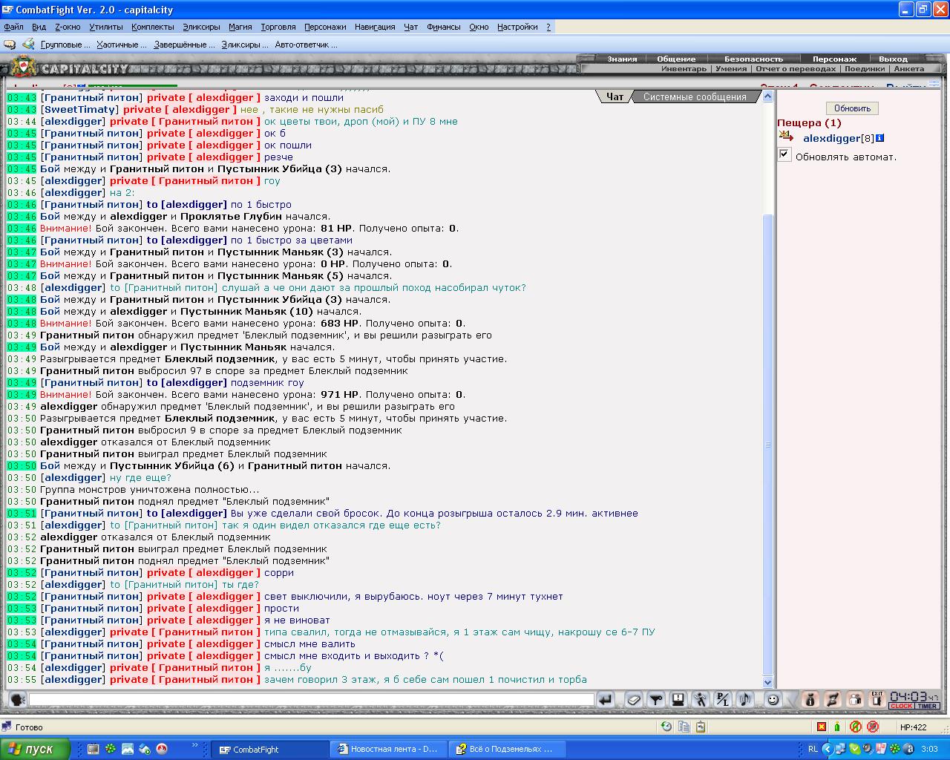Screen dimensions: 950x760
Task: Click the chat scrollbar up arrow
Action: 768,96
